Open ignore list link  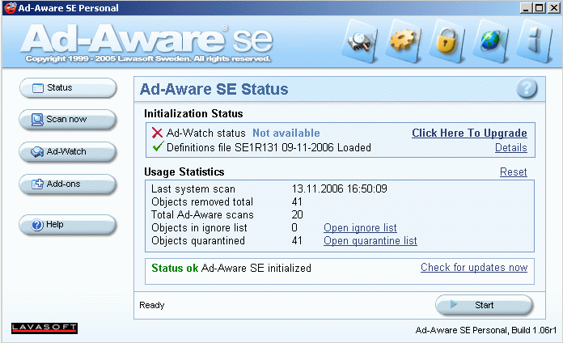[360, 227]
